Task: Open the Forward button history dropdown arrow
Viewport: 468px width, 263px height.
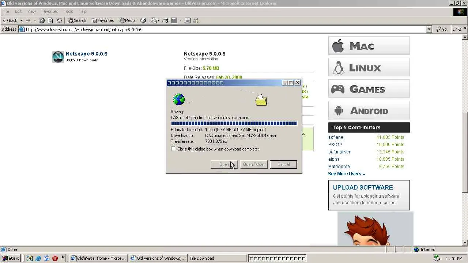Action: click(35, 20)
